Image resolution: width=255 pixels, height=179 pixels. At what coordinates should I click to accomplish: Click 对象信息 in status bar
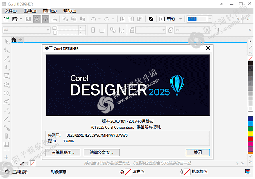coord(59,172)
